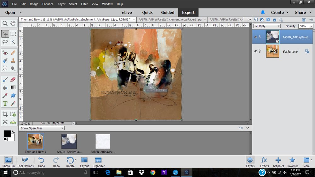Select the Move tool

coord(5,34)
